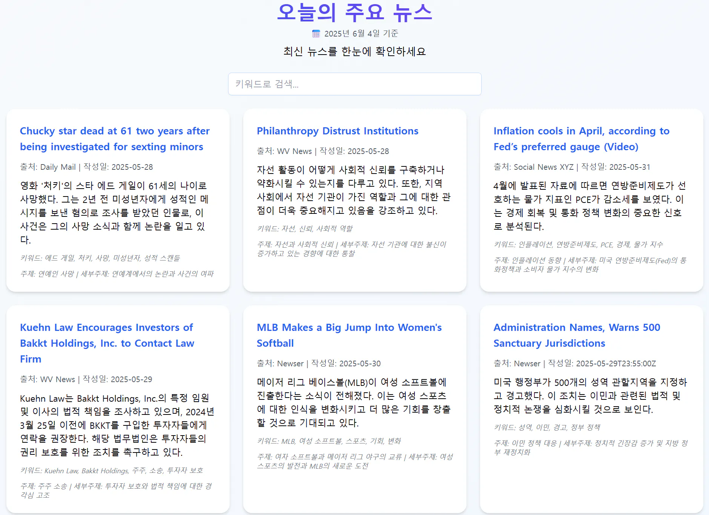Viewport: 709px width, 515px height.
Task: Click the Chucky article summary paragraph
Action: [114, 213]
